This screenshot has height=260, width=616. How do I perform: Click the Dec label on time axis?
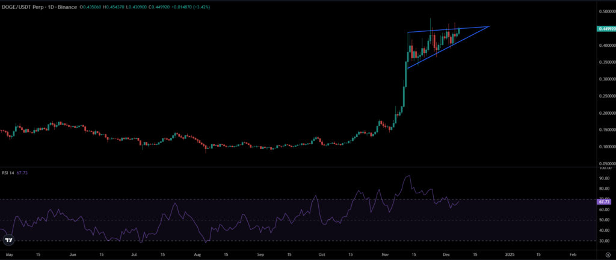point(446,254)
